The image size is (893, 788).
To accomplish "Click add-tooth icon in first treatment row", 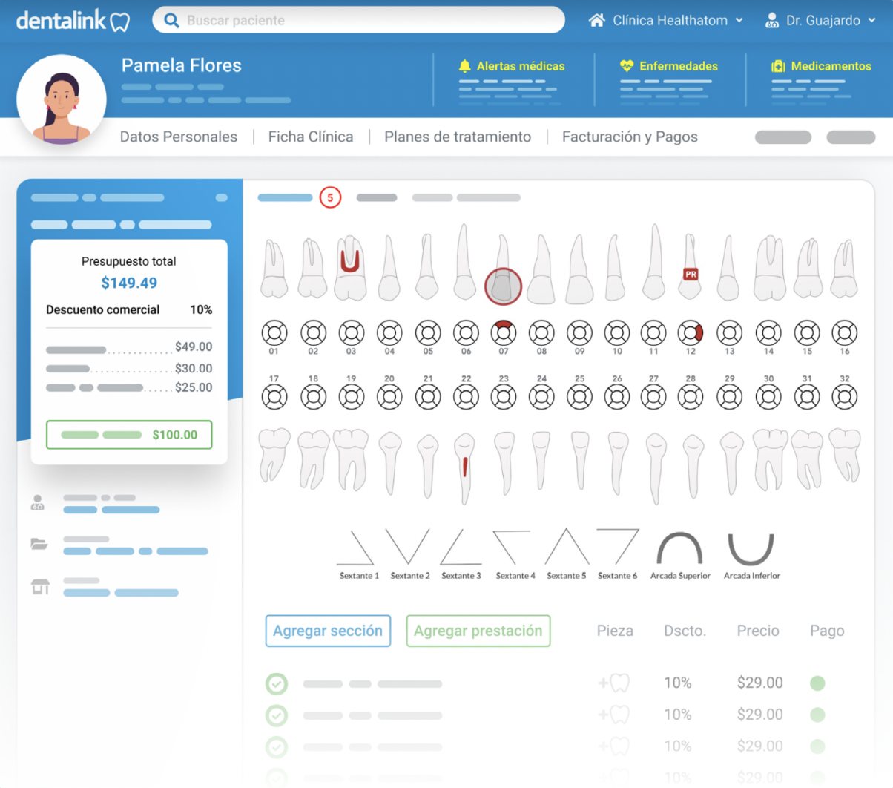I will pos(614,683).
